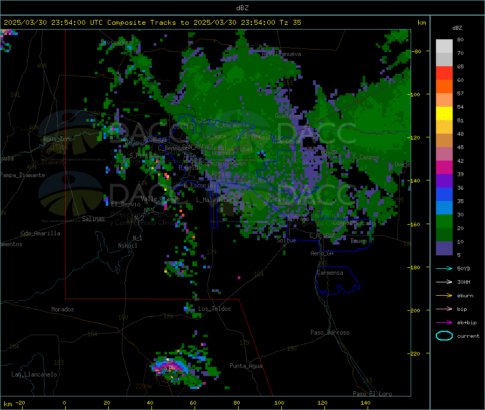Click the pink bip arrow in legend

(x=444, y=309)
